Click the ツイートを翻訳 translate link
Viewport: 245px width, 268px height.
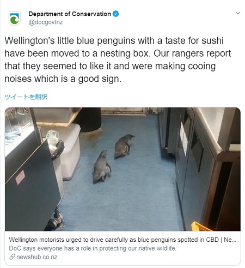pos(26,97)
